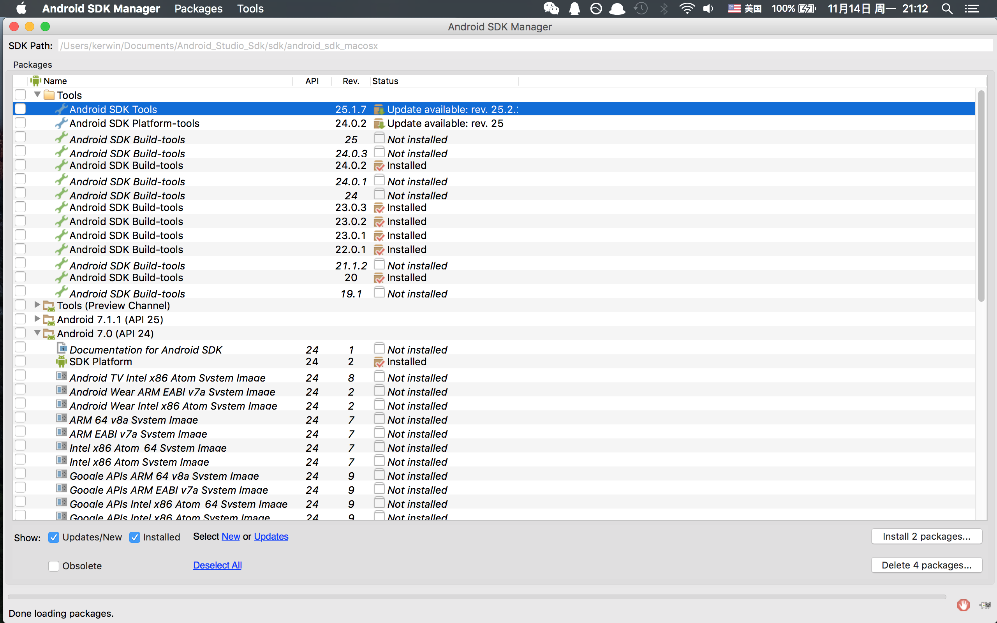997x623 pixels.
Task: Click the loading progress bar
Action: (x=477, y=597)
